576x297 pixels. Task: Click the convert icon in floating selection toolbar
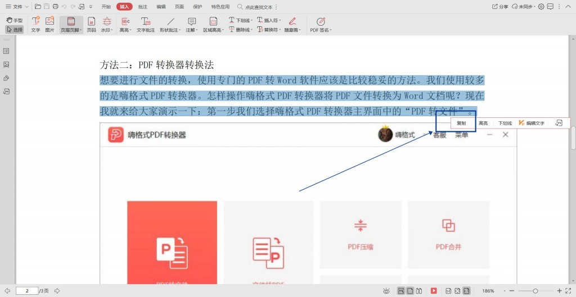(x=559, y=123)
